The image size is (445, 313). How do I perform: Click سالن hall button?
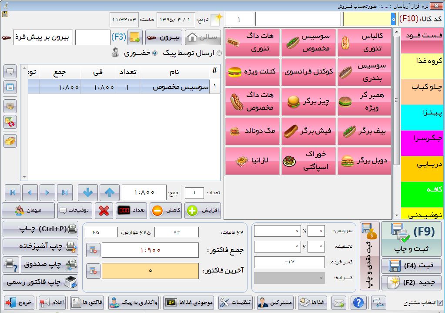[203, 37]
